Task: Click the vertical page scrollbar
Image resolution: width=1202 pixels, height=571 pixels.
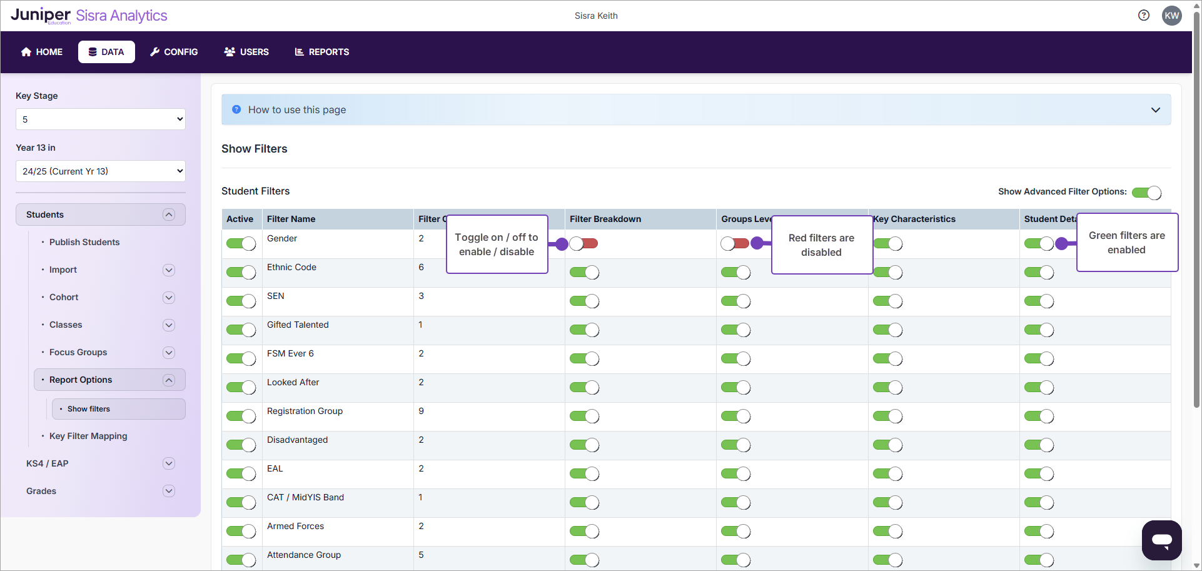Action: pyautogui.click(x=1196, y=250)
